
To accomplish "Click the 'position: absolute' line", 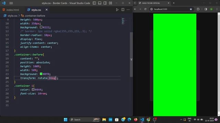I will point(35,63).
